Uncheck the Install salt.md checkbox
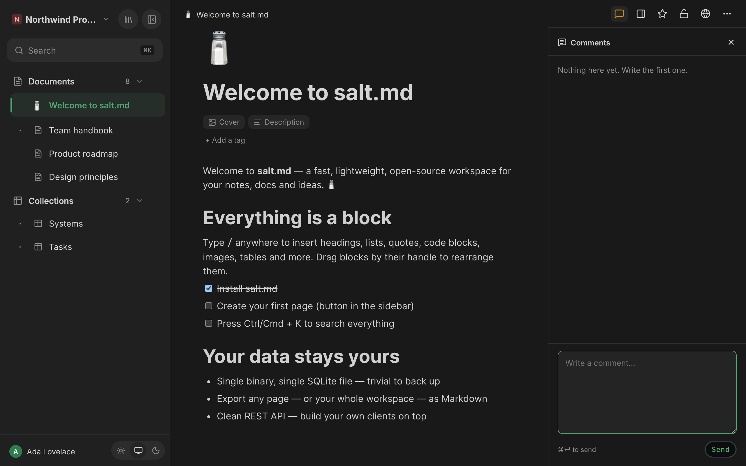This screenshot has width=746, height=466. click(209, 288)
